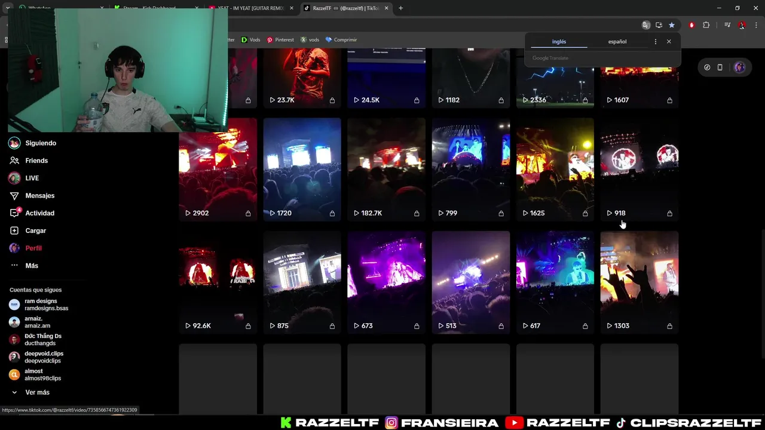The height and width of the screenshot is (430, 765).
Task: Click the install app icon in address bar
Action: point(659,25)
